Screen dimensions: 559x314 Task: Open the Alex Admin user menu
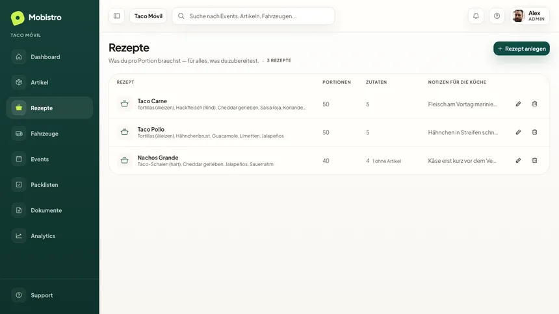530,16
